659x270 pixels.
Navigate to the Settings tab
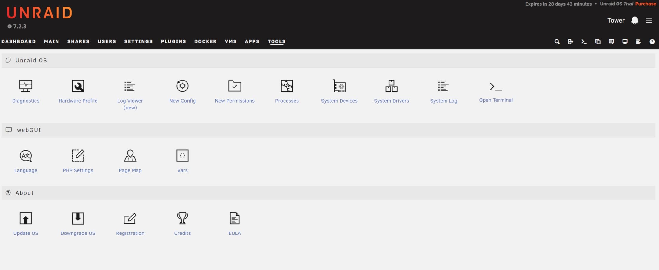[138, 41]
